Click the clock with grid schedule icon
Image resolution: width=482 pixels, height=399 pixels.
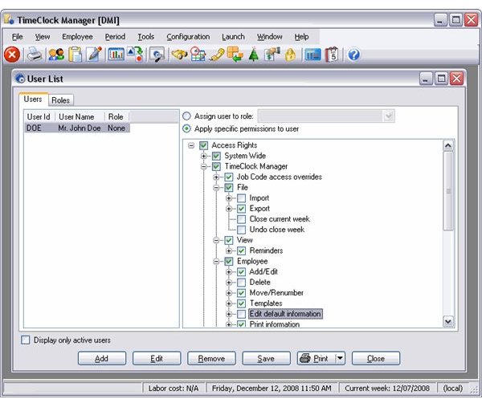coord(198,55)
